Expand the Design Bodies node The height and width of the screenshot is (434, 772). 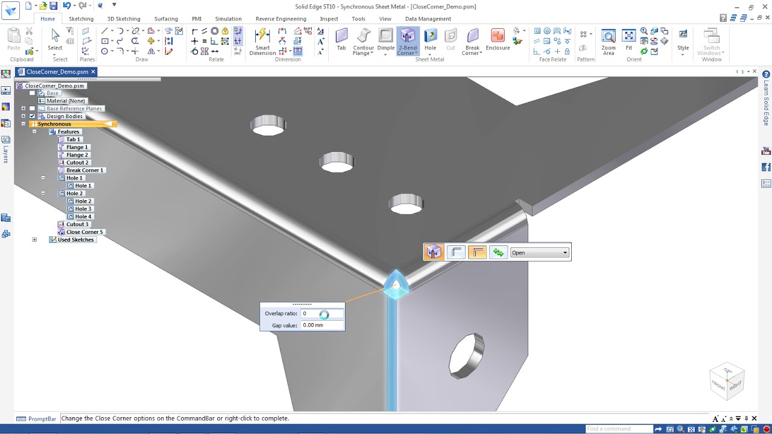click(x=24, y=116)
